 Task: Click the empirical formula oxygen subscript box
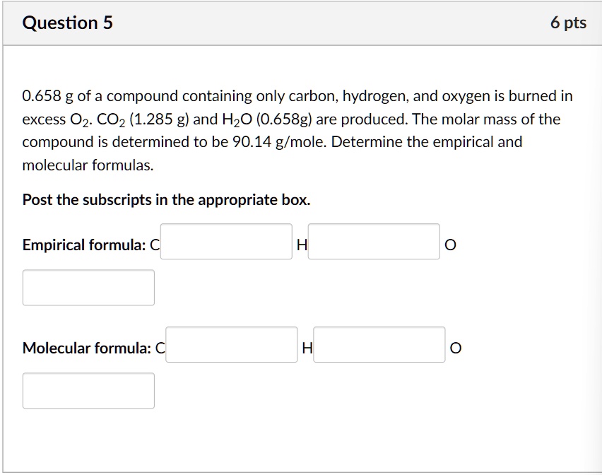88,287
